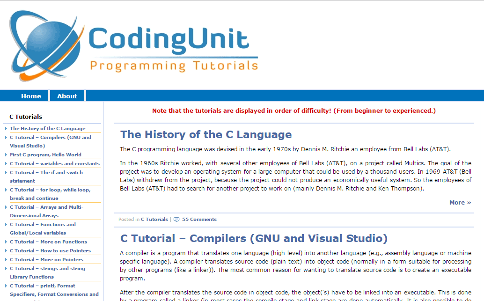The height and width of the screenshot is (301, 484).
Task: Open the About menu tab
Action: [x=67, y=96]
